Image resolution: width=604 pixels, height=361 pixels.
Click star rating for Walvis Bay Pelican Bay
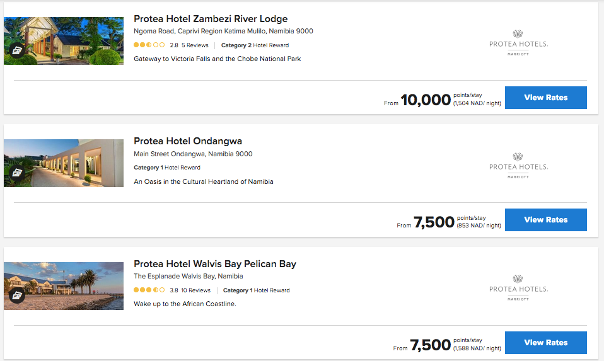coord(149,290)
